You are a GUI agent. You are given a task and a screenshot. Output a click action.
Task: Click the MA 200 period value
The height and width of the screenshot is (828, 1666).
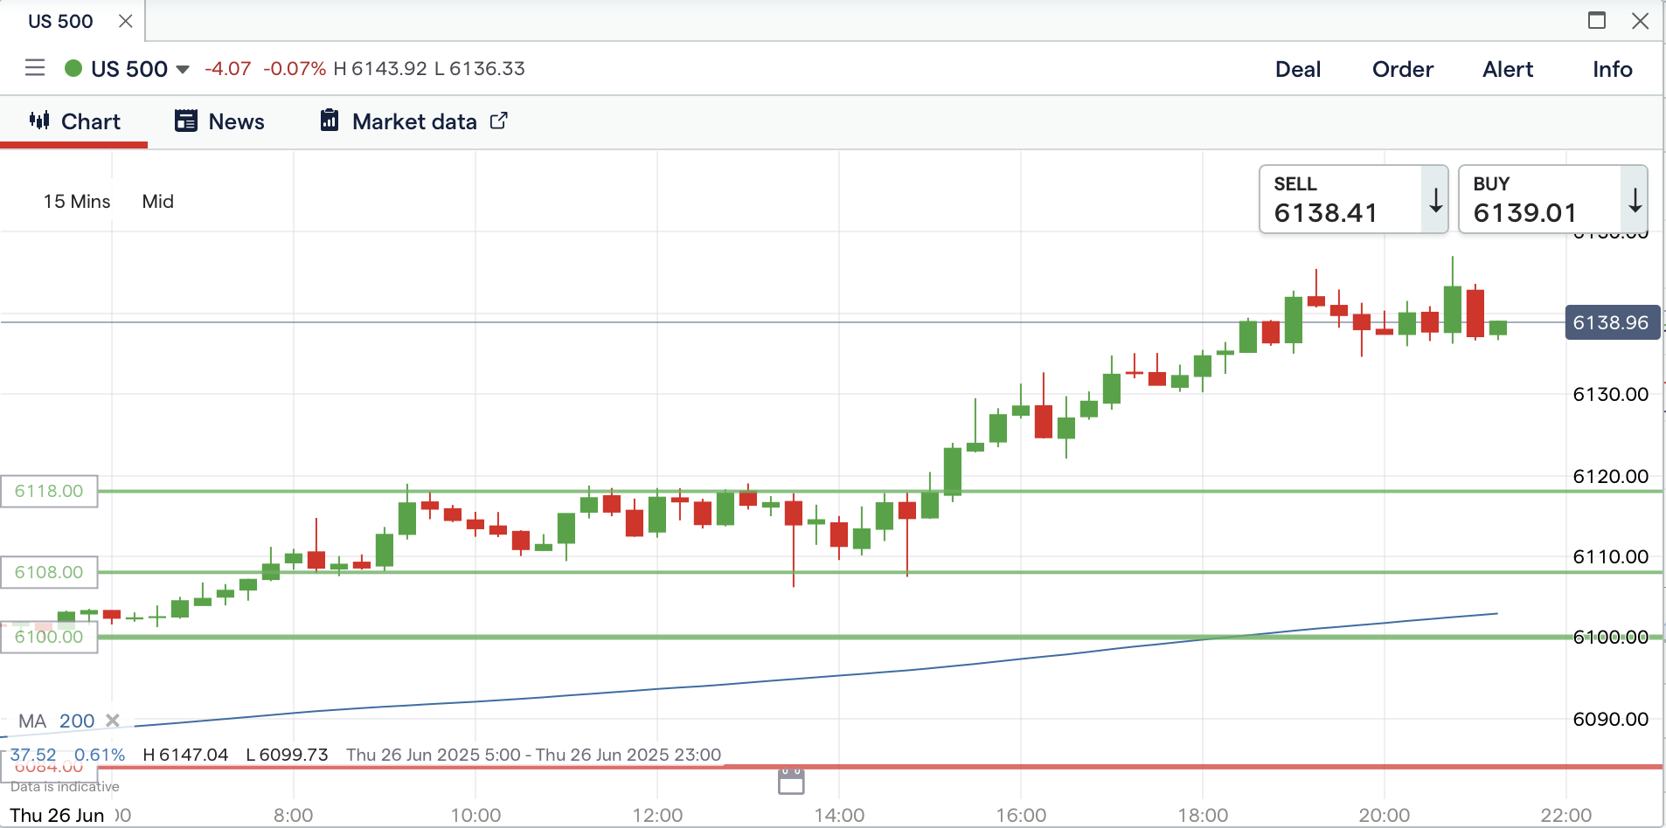tap(77, 721)
